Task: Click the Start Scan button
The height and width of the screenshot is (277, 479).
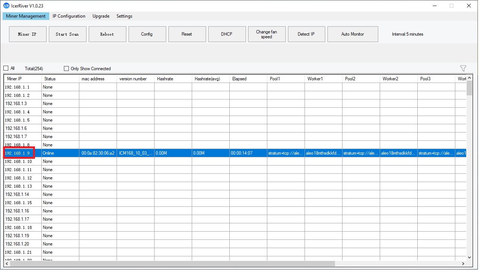Action: click(68, 34)
